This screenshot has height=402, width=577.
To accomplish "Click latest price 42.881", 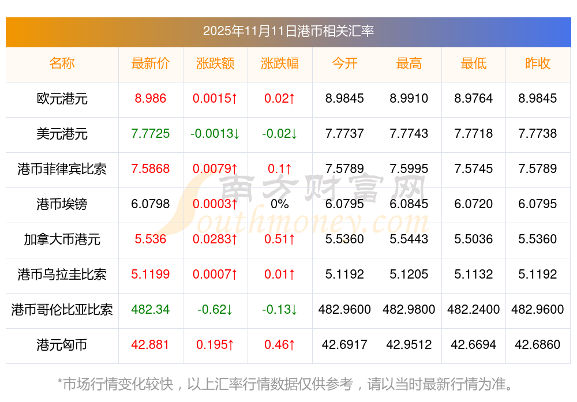I will 151,345.
